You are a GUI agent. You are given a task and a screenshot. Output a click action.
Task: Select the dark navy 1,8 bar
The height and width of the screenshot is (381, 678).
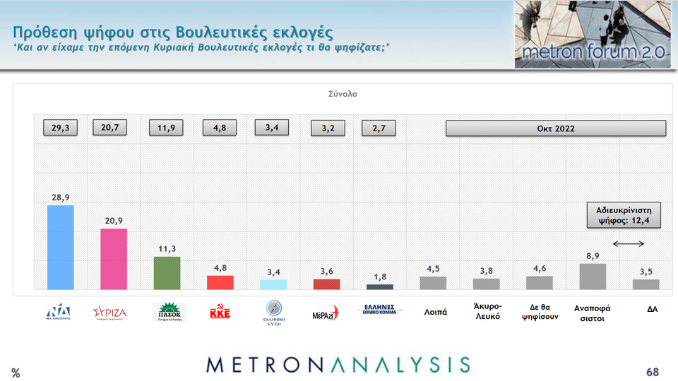380,287
